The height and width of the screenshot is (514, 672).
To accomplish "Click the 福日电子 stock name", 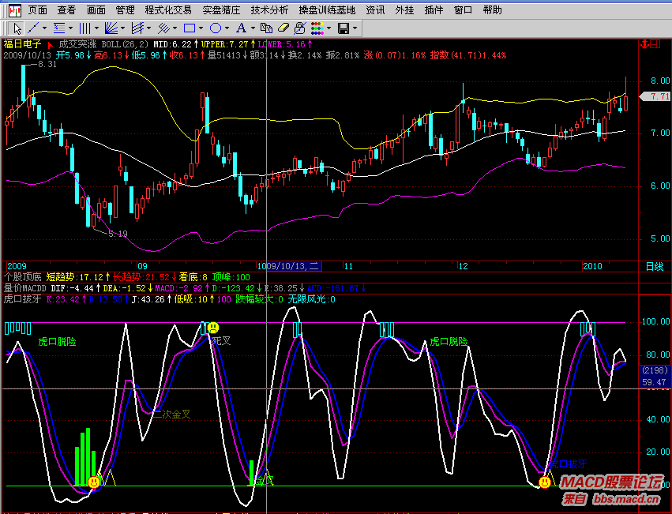I will (x=22, y=43).
